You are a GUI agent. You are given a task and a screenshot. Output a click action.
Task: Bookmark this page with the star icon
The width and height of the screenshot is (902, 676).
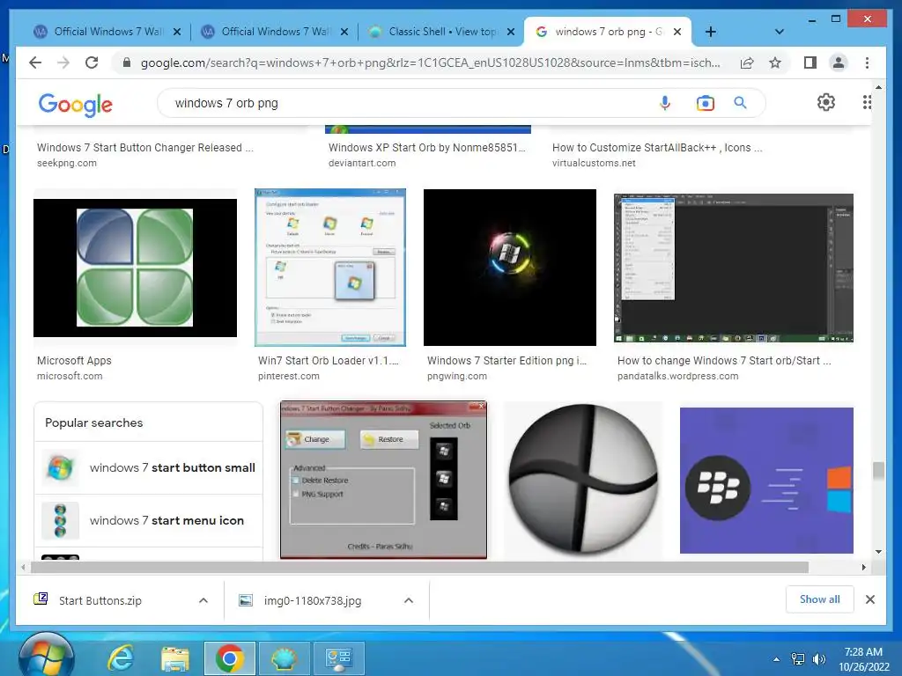775,62
